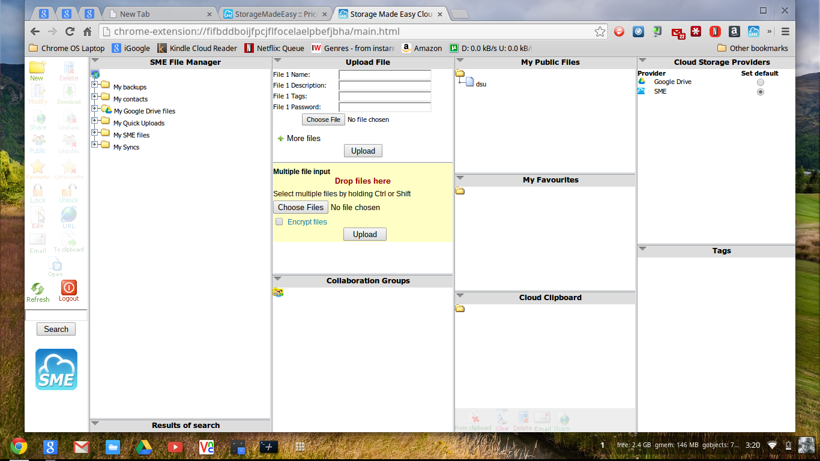Click Upload button in multiple file input
Screen dimensions: 820x461
(x=365, y=234)
